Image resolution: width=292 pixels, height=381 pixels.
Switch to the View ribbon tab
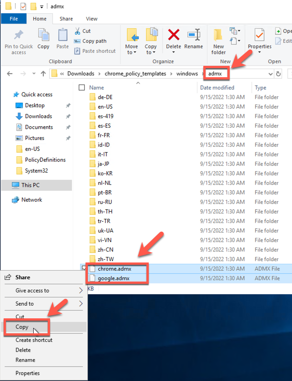pyautogui.click(x=91, y=19)
